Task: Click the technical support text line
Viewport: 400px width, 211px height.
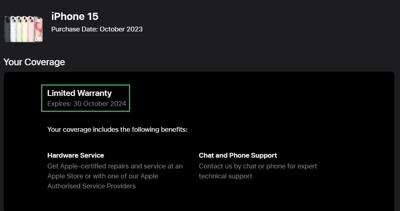Action: click(226, 176)
